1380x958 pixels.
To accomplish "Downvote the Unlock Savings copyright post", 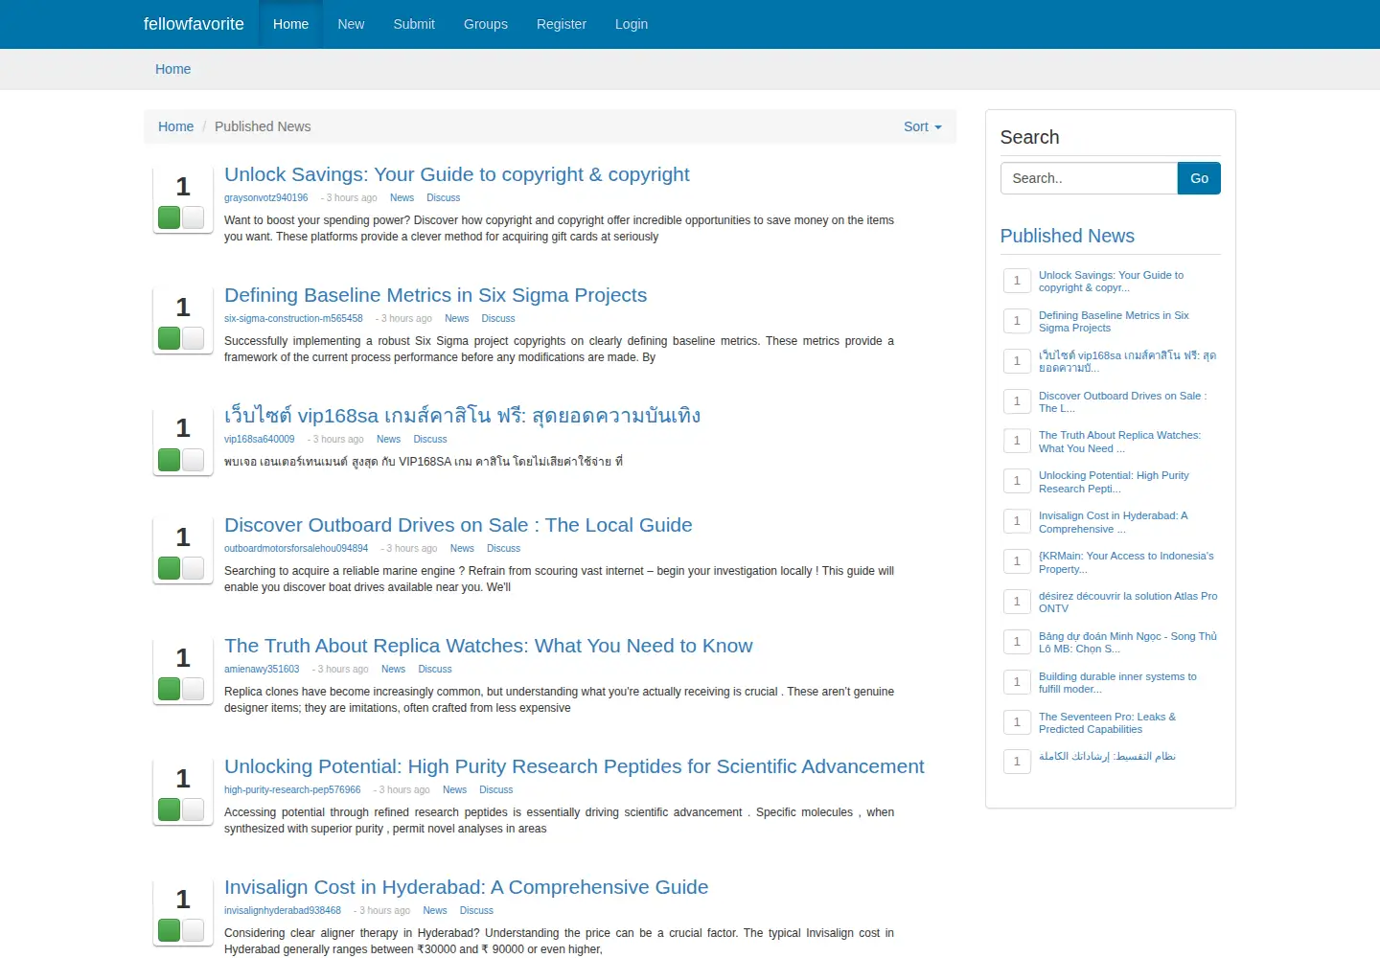I will (x=193, y=217).
